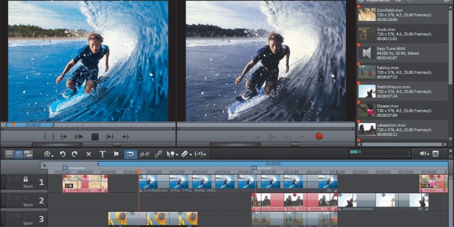
Task: Stop playback in source monitor
Action: (x=95, y=137)
